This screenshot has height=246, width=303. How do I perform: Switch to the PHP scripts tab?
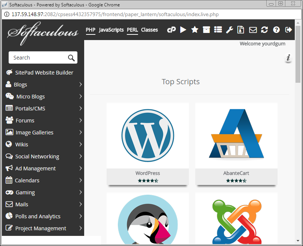tap(91, 30)
